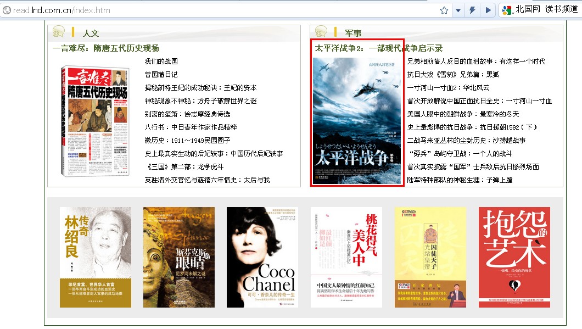Open the 桃花得气美人中 book cover
Viewport: 582px width, 329px height.
click(346, 258)
